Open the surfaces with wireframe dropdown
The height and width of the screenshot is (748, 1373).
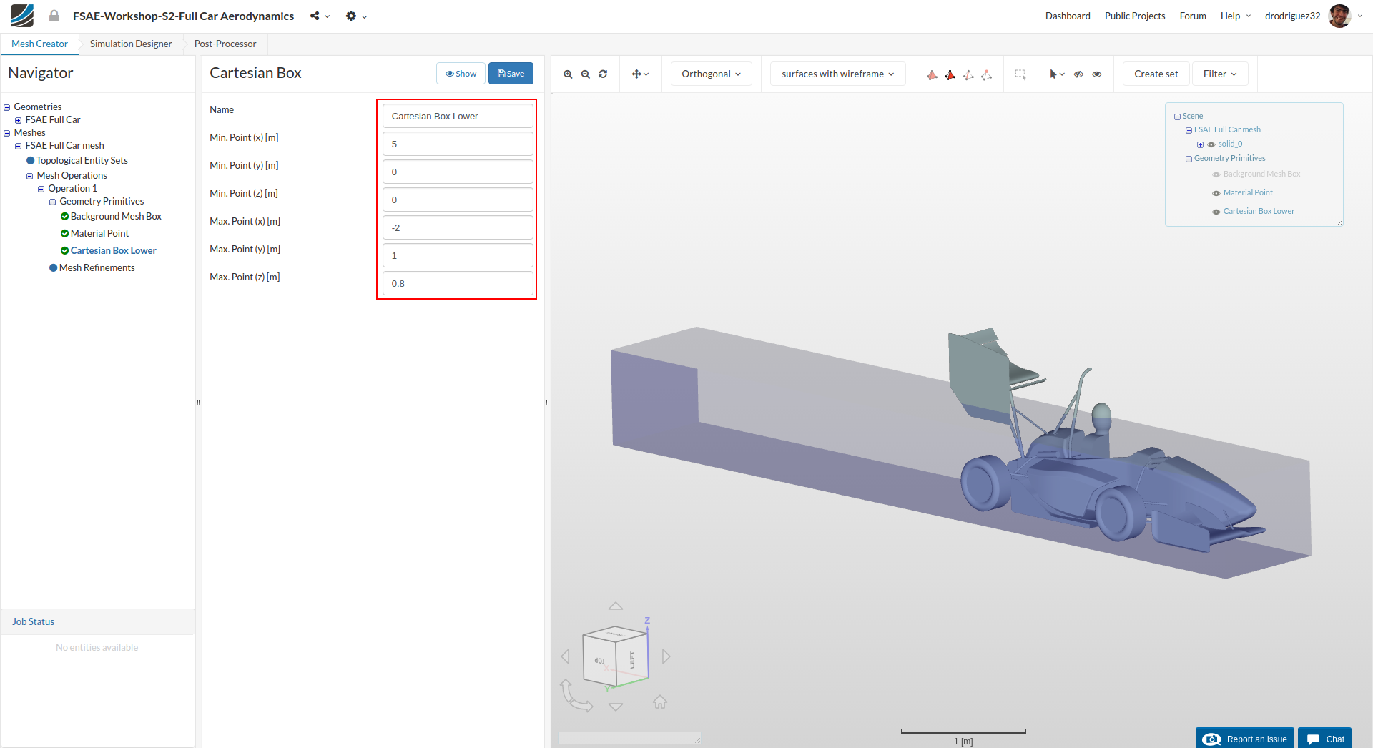pos(837,74)
